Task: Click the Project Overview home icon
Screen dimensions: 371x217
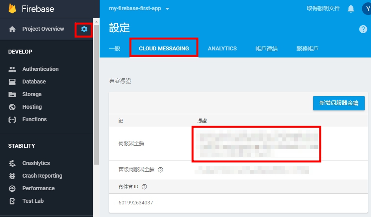Action: 12,29
